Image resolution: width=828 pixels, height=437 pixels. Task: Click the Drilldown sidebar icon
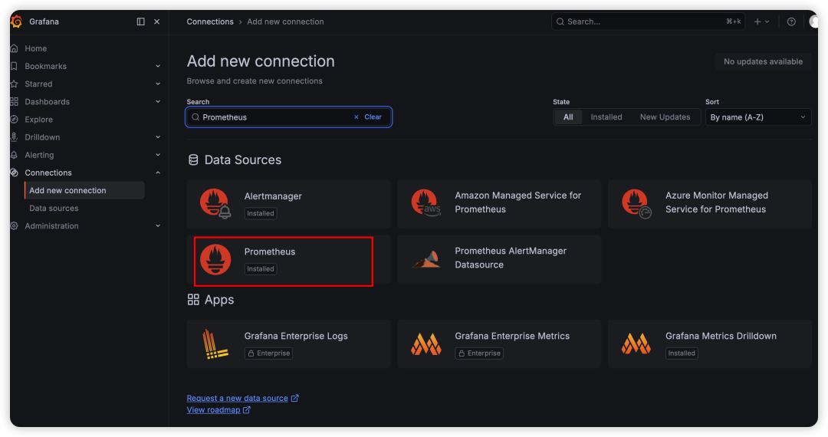tap(15, 137)
